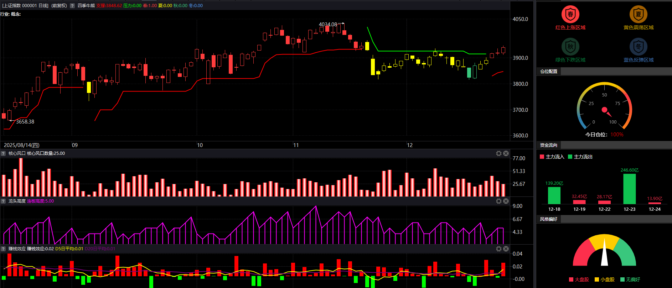
Task: Select the 蓝色反弹区域 label
Action: click(x=639, y=60)
